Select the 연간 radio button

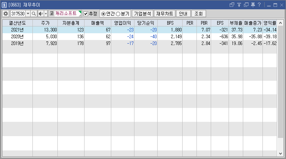click(x=103, y=14)
